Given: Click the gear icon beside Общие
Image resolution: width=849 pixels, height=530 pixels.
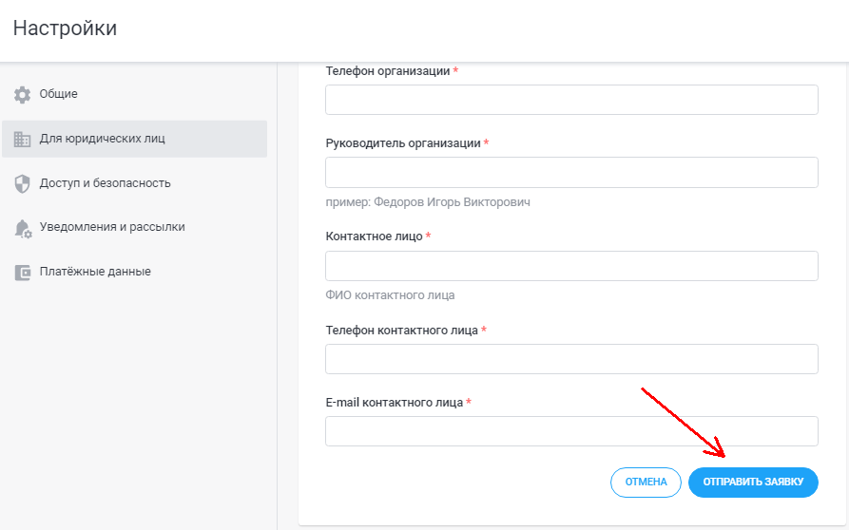Looking at the screenshot, I should pyautogui.click(x=23, y=95).
